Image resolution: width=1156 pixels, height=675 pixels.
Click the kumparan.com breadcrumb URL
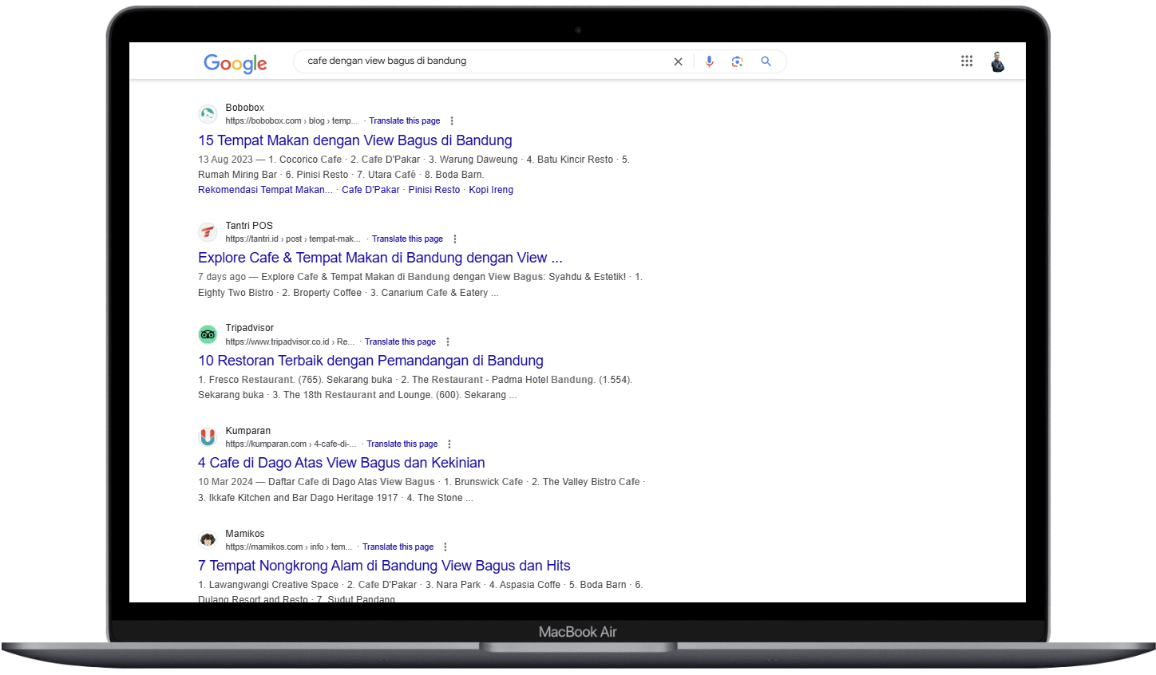point(291,444)
